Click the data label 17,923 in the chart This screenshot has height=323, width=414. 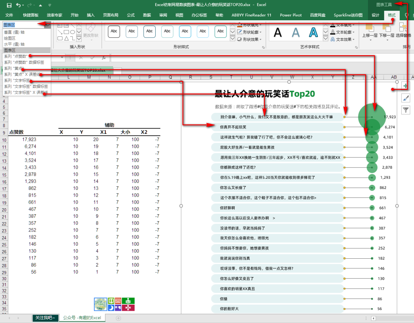390,117
